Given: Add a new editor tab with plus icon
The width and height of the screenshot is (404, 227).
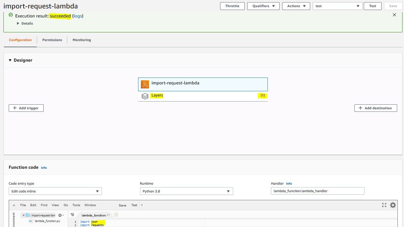Looking at the screenshot, I should pyautogui.click(x=116, y=215).
